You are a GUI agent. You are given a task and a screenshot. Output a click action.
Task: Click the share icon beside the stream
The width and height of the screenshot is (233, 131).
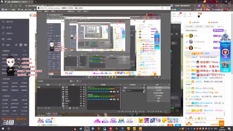176,34
